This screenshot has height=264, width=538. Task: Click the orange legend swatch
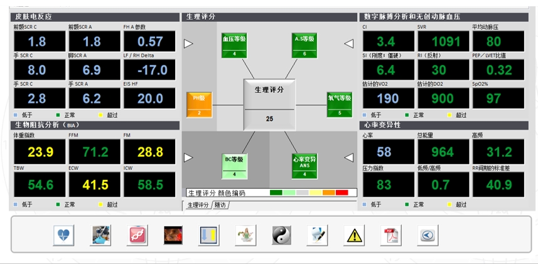[x=329, y=193]
